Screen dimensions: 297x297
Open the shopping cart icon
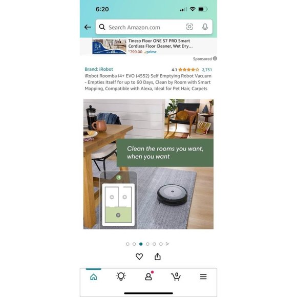(176, 277)
